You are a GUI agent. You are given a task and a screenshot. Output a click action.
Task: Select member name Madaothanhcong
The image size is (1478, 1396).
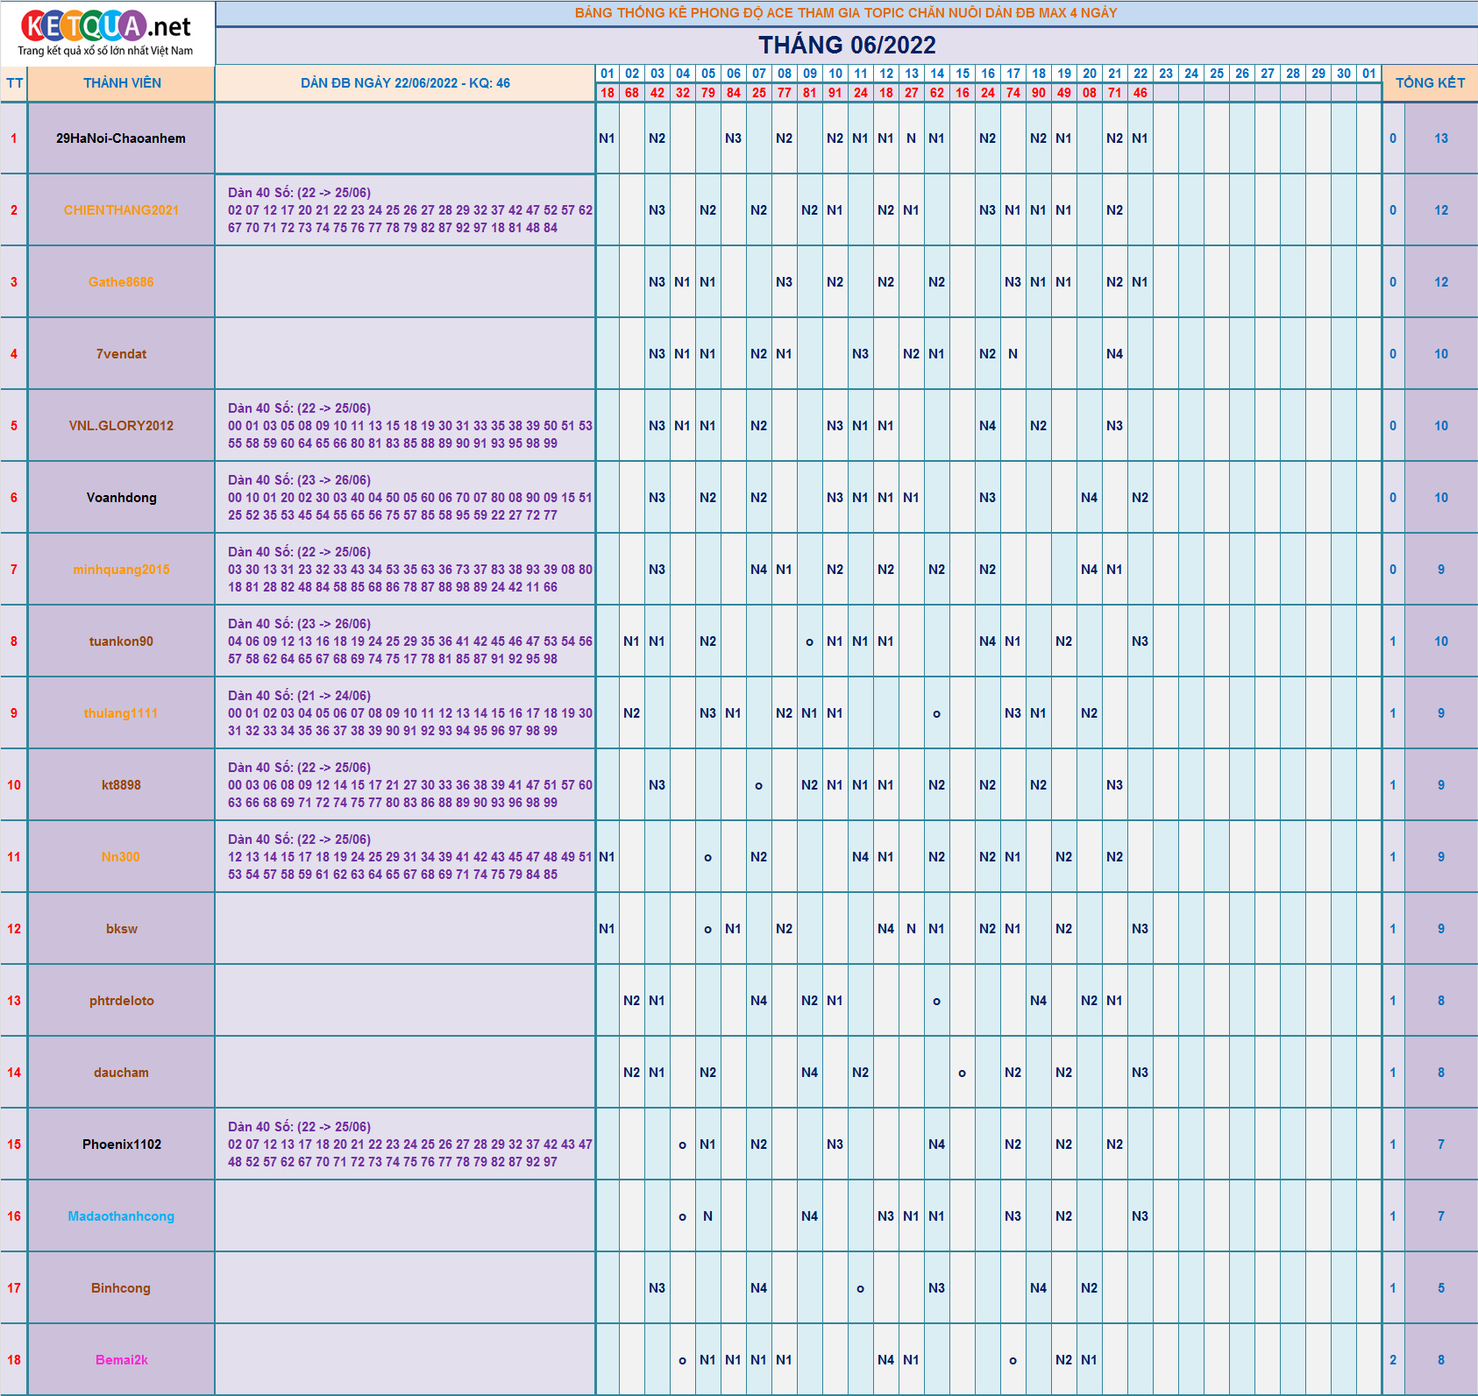(x=121, y=1216)
